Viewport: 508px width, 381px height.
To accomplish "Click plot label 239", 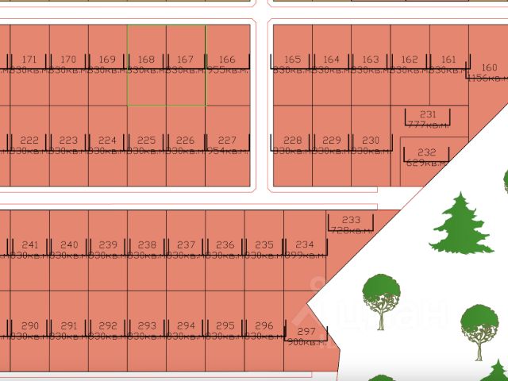I will click(x=108, y=245).
